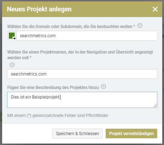164x145 pixels.
Task: Click the project description text area
Action: tap(82, 100)
